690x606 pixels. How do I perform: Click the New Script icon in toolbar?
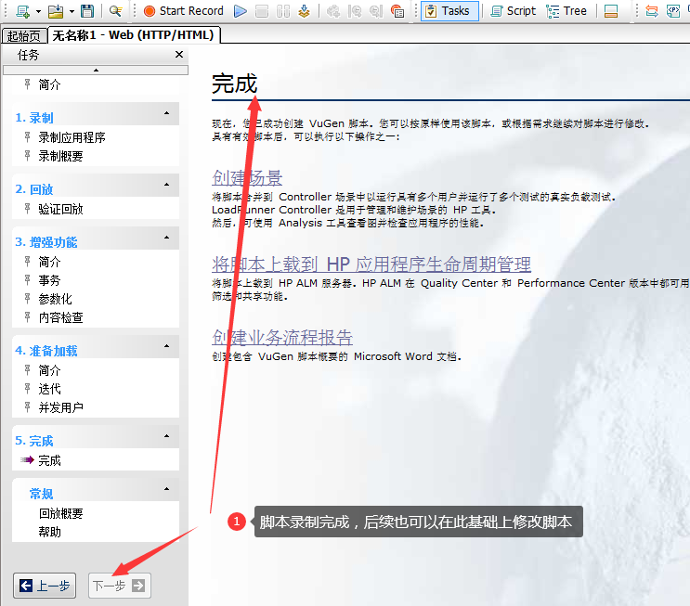click(x=22, y=11)
